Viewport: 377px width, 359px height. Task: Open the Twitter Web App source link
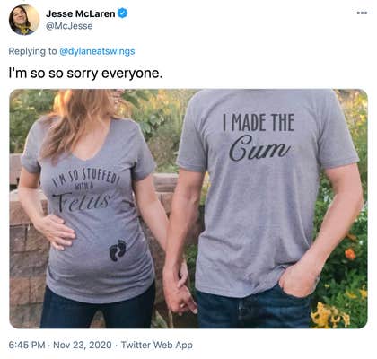pos(157,345)
